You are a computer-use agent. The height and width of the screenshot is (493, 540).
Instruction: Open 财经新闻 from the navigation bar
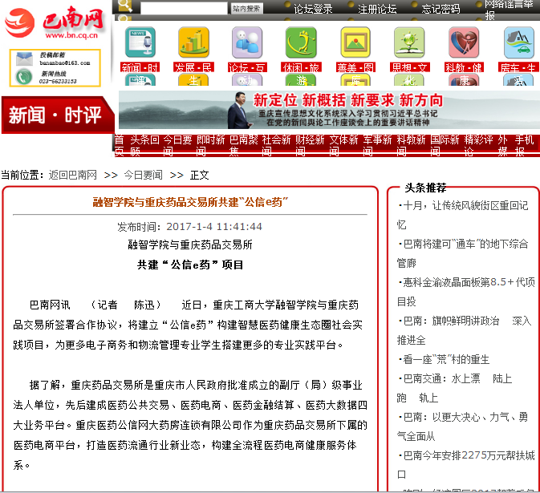[x=310, y=145]
